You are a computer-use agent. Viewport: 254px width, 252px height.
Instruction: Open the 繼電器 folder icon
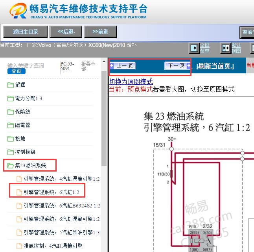pos(11,125)
